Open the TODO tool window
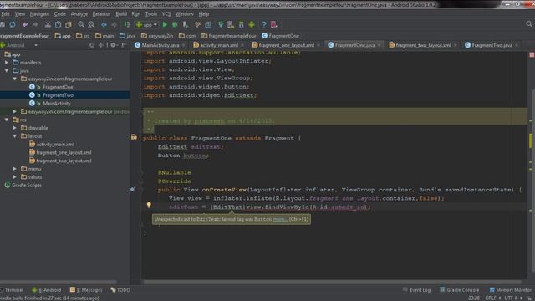This screenshot has height=301, width=535. (120, 290)
